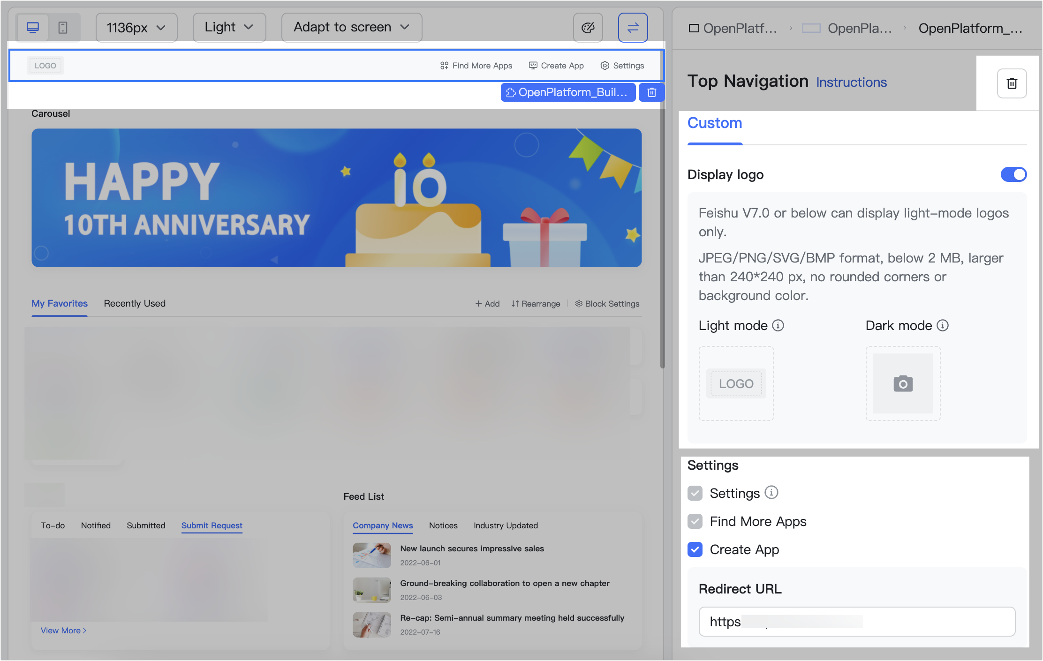Select the Notified tab
This screenshot has width=1043, height=661.
(96, 526)
